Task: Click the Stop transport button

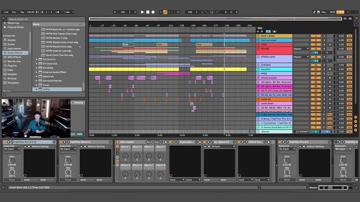Action: (x=148, y=12)
